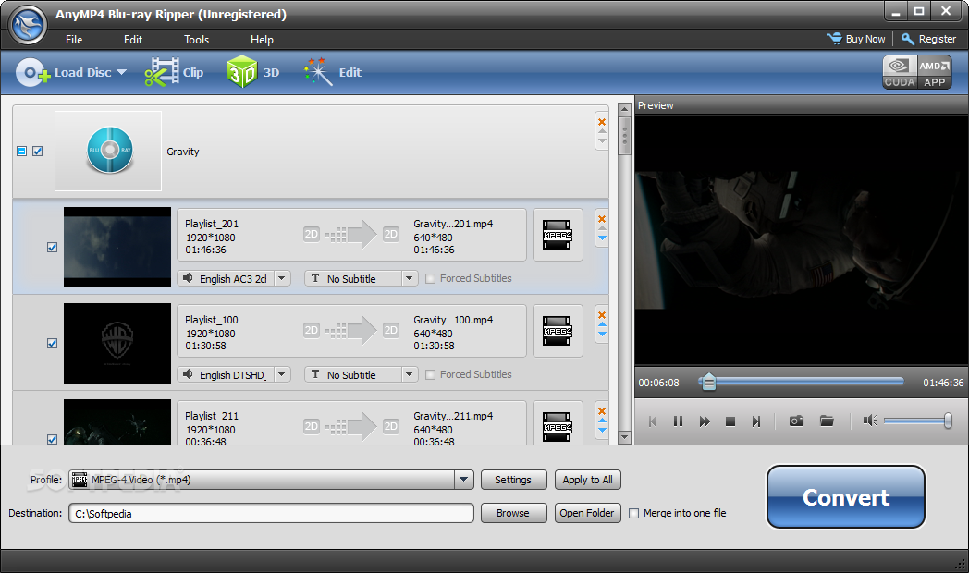969x573 pixels.
Task: Uncheck the Playlist_100 checkbox
Action: pyautogui.click(x=53, y=343)
